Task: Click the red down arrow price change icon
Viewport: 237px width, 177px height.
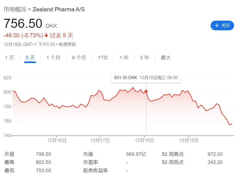Action: [46, 35]
